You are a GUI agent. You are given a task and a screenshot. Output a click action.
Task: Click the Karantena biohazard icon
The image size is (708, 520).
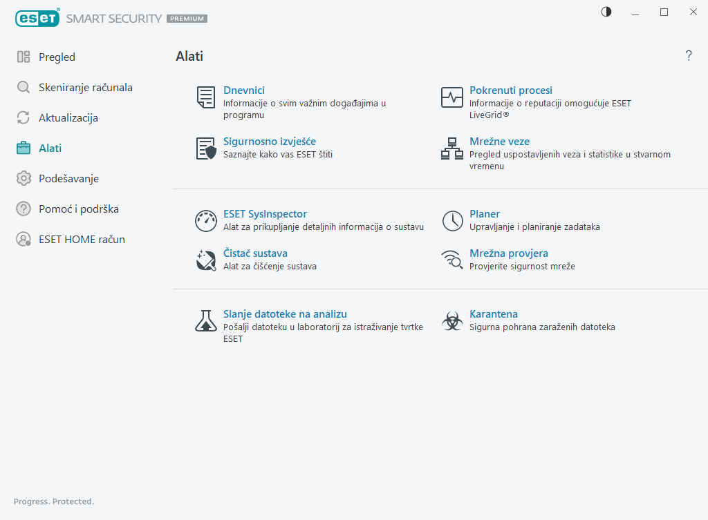click(x=452, y=320)
